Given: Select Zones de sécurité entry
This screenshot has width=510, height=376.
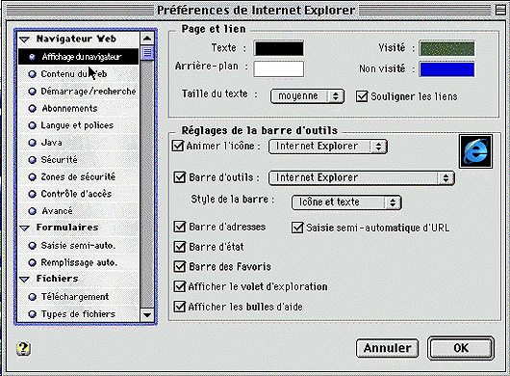Looking at the screenshot, I should click(78, 177).
